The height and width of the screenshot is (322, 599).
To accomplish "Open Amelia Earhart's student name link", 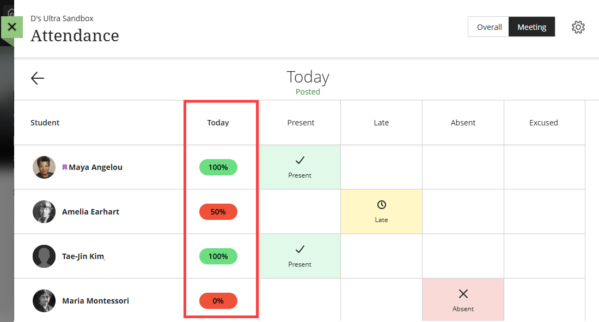I will [90, 212].
